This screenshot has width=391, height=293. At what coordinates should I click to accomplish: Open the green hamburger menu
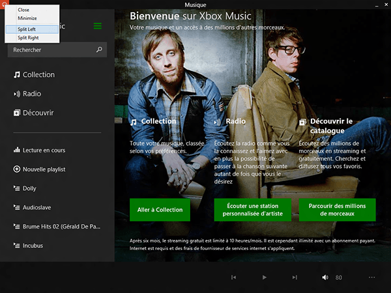point(98,26)
